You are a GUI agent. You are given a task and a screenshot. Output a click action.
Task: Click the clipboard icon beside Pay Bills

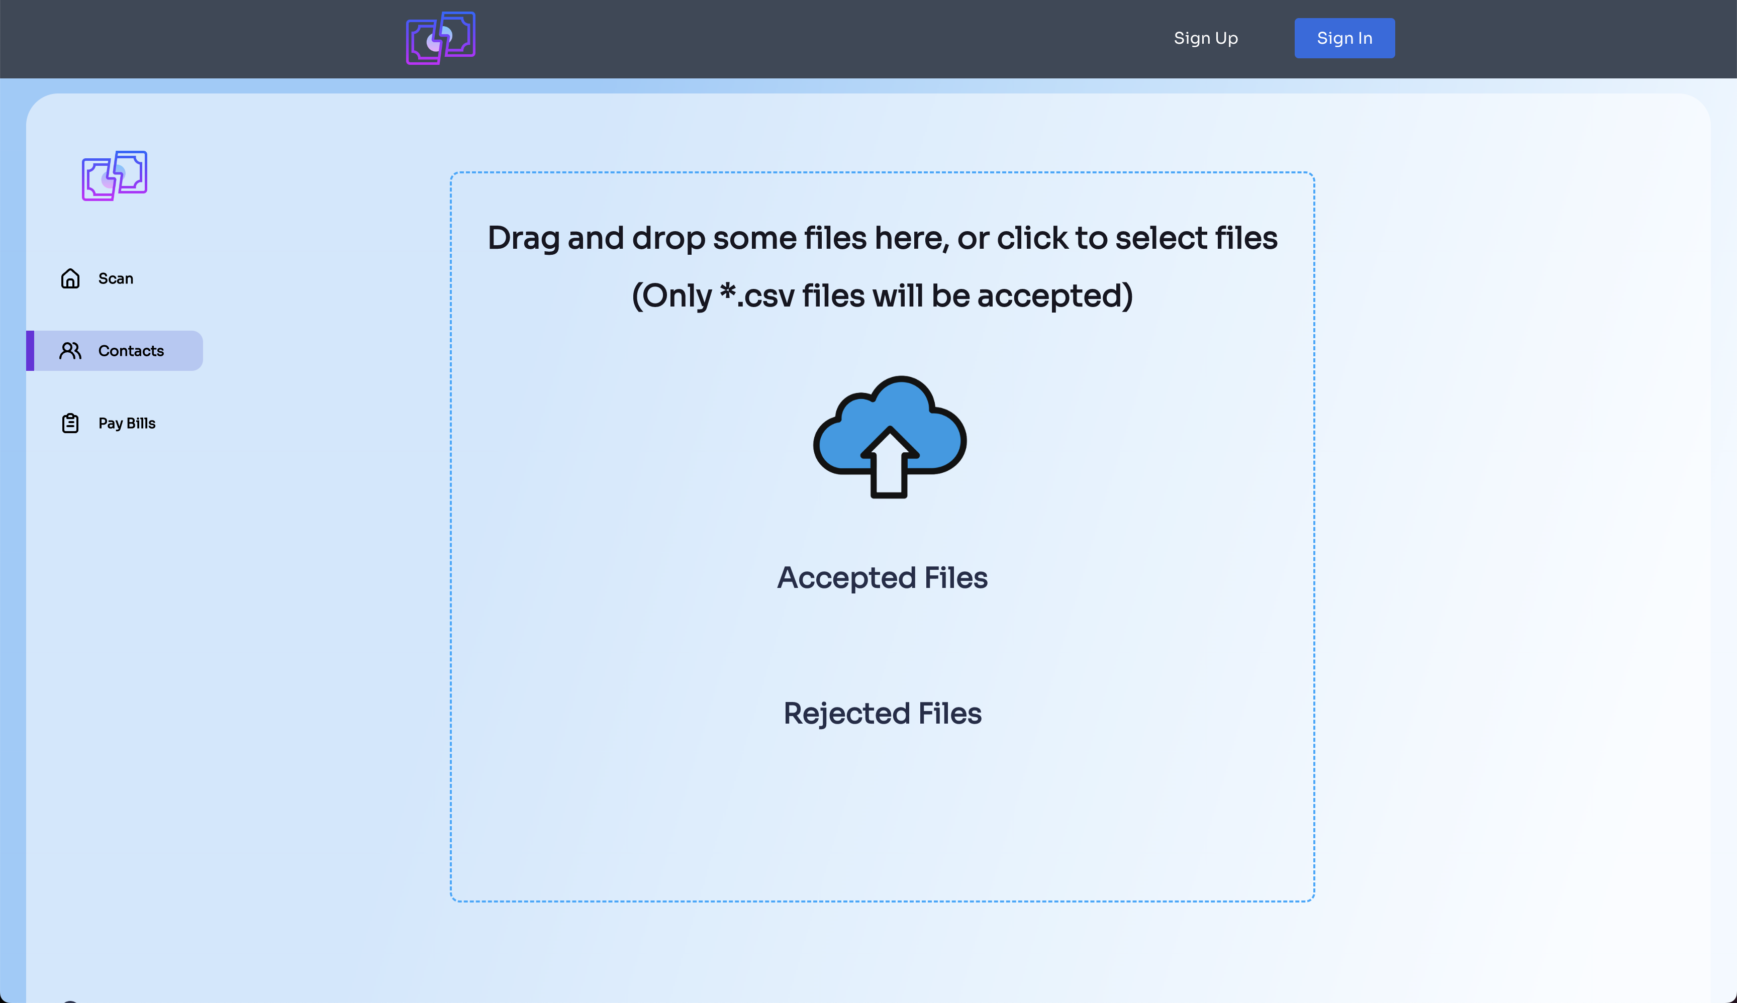point(70,423)
